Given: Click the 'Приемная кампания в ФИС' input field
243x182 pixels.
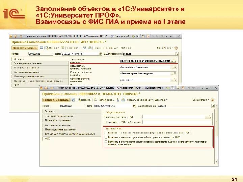Looking at the screenshot, I should [x=173, y=117].
